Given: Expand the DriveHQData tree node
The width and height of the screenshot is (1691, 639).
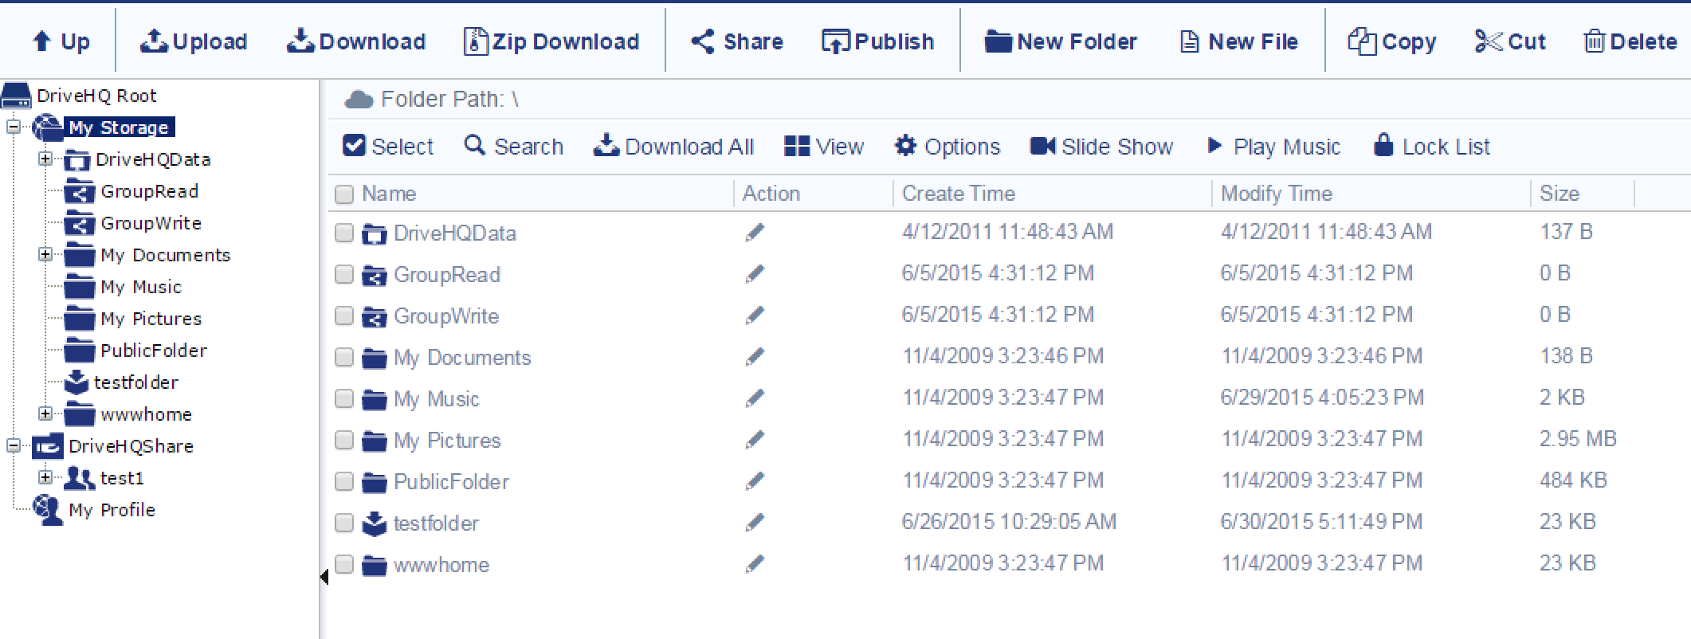Looking at the screenshot, I should pos(45,159).
